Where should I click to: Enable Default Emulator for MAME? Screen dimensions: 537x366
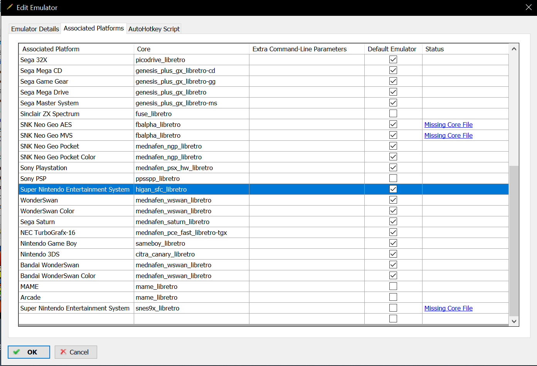393,286
